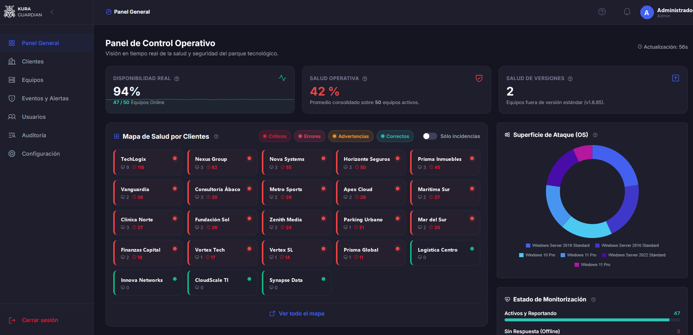
Task: Open Equipos in the sidebar
Action: coord(46,80)
